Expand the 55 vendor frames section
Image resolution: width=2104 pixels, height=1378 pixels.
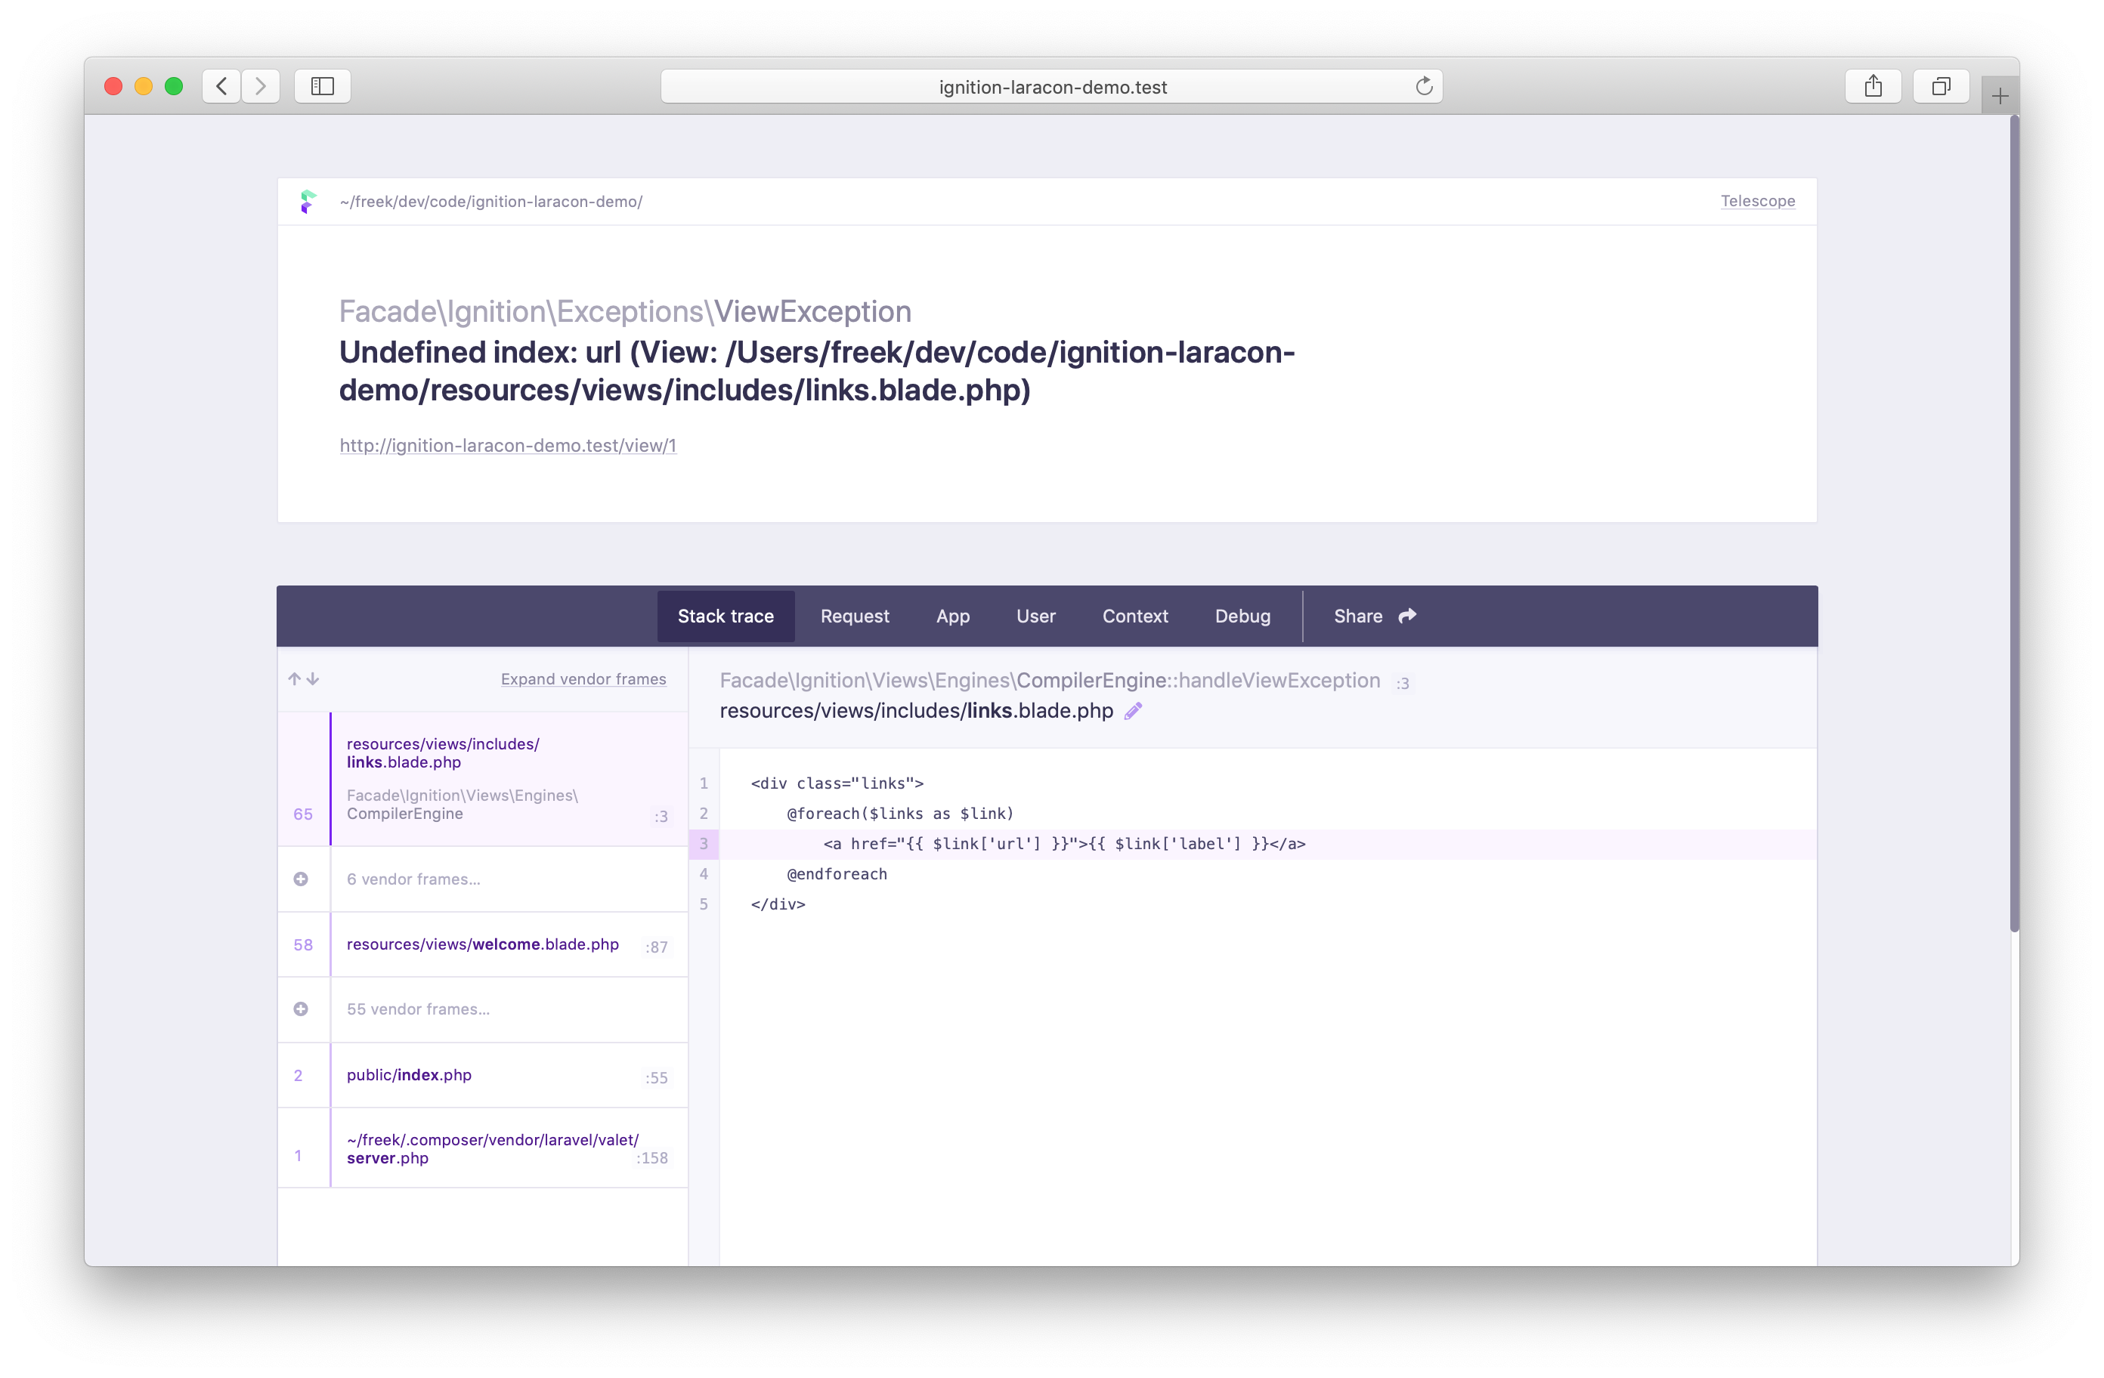(x=303, y=1007)
